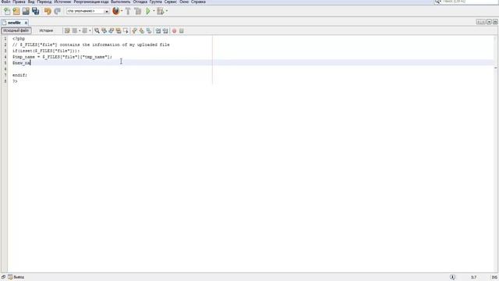The image size is (499, 281).
Task: Open the Сервис menu
Action: click(171, 2)
